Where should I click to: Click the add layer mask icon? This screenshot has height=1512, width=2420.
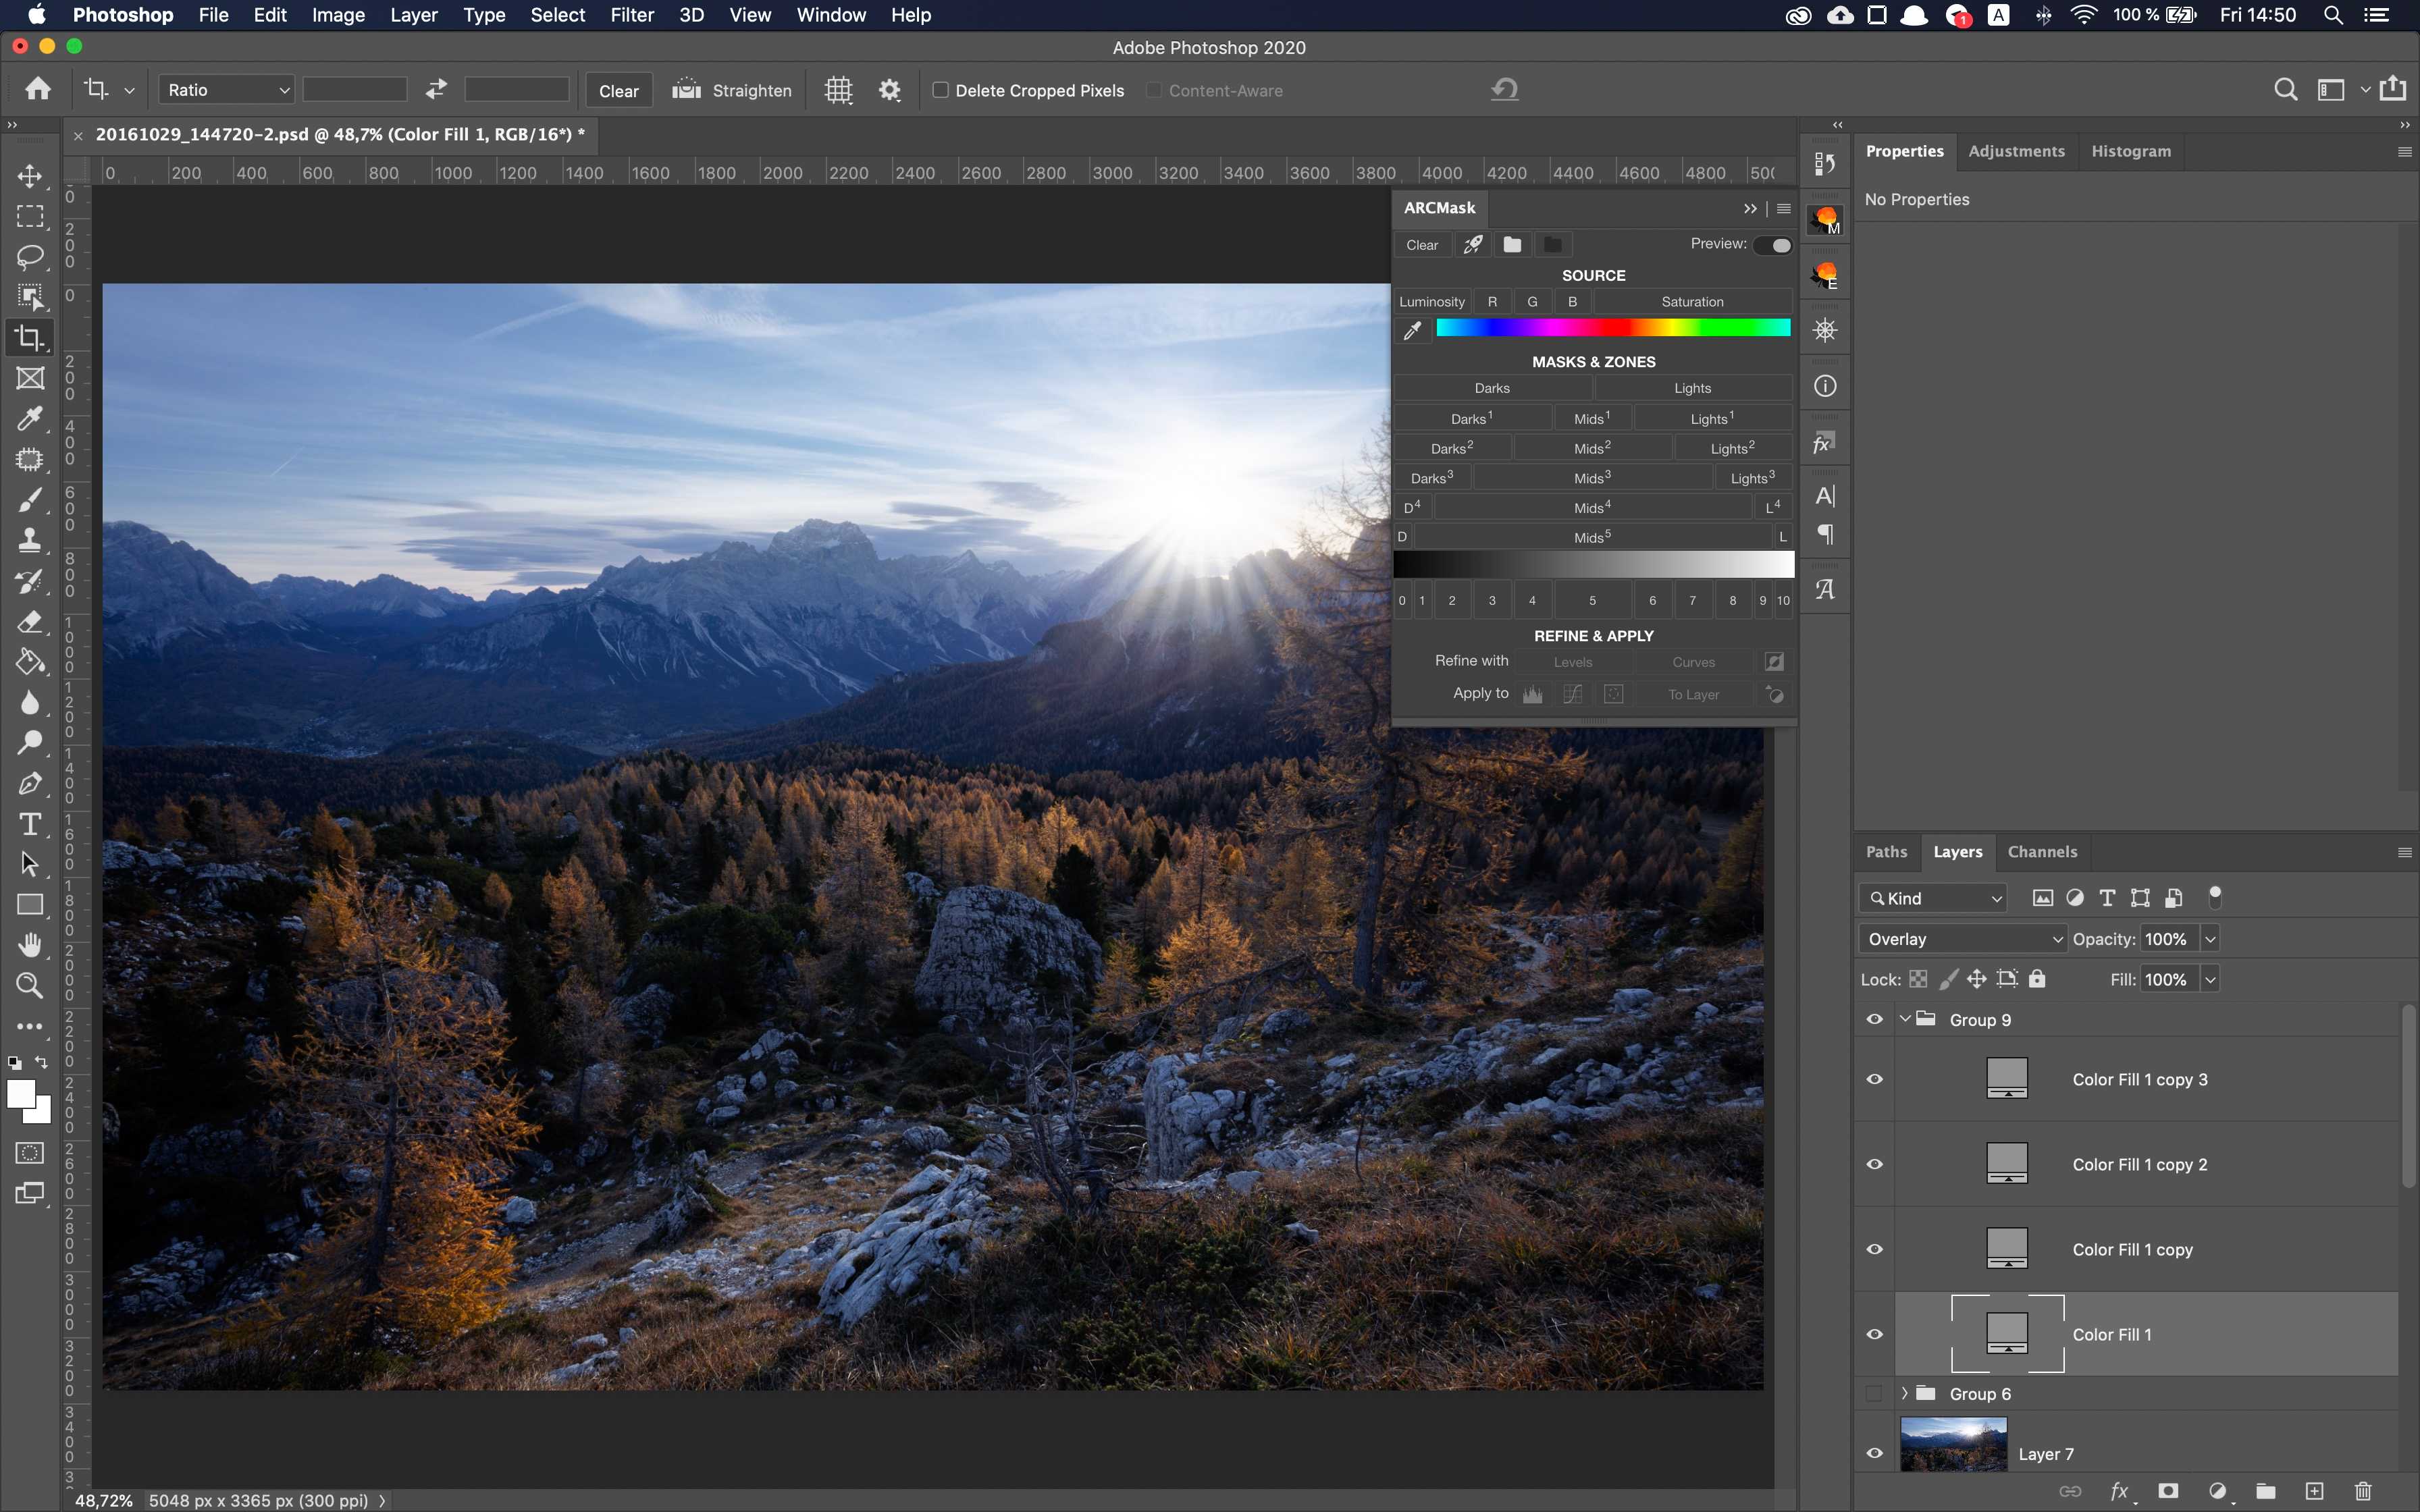(x=2168, y=1491)
